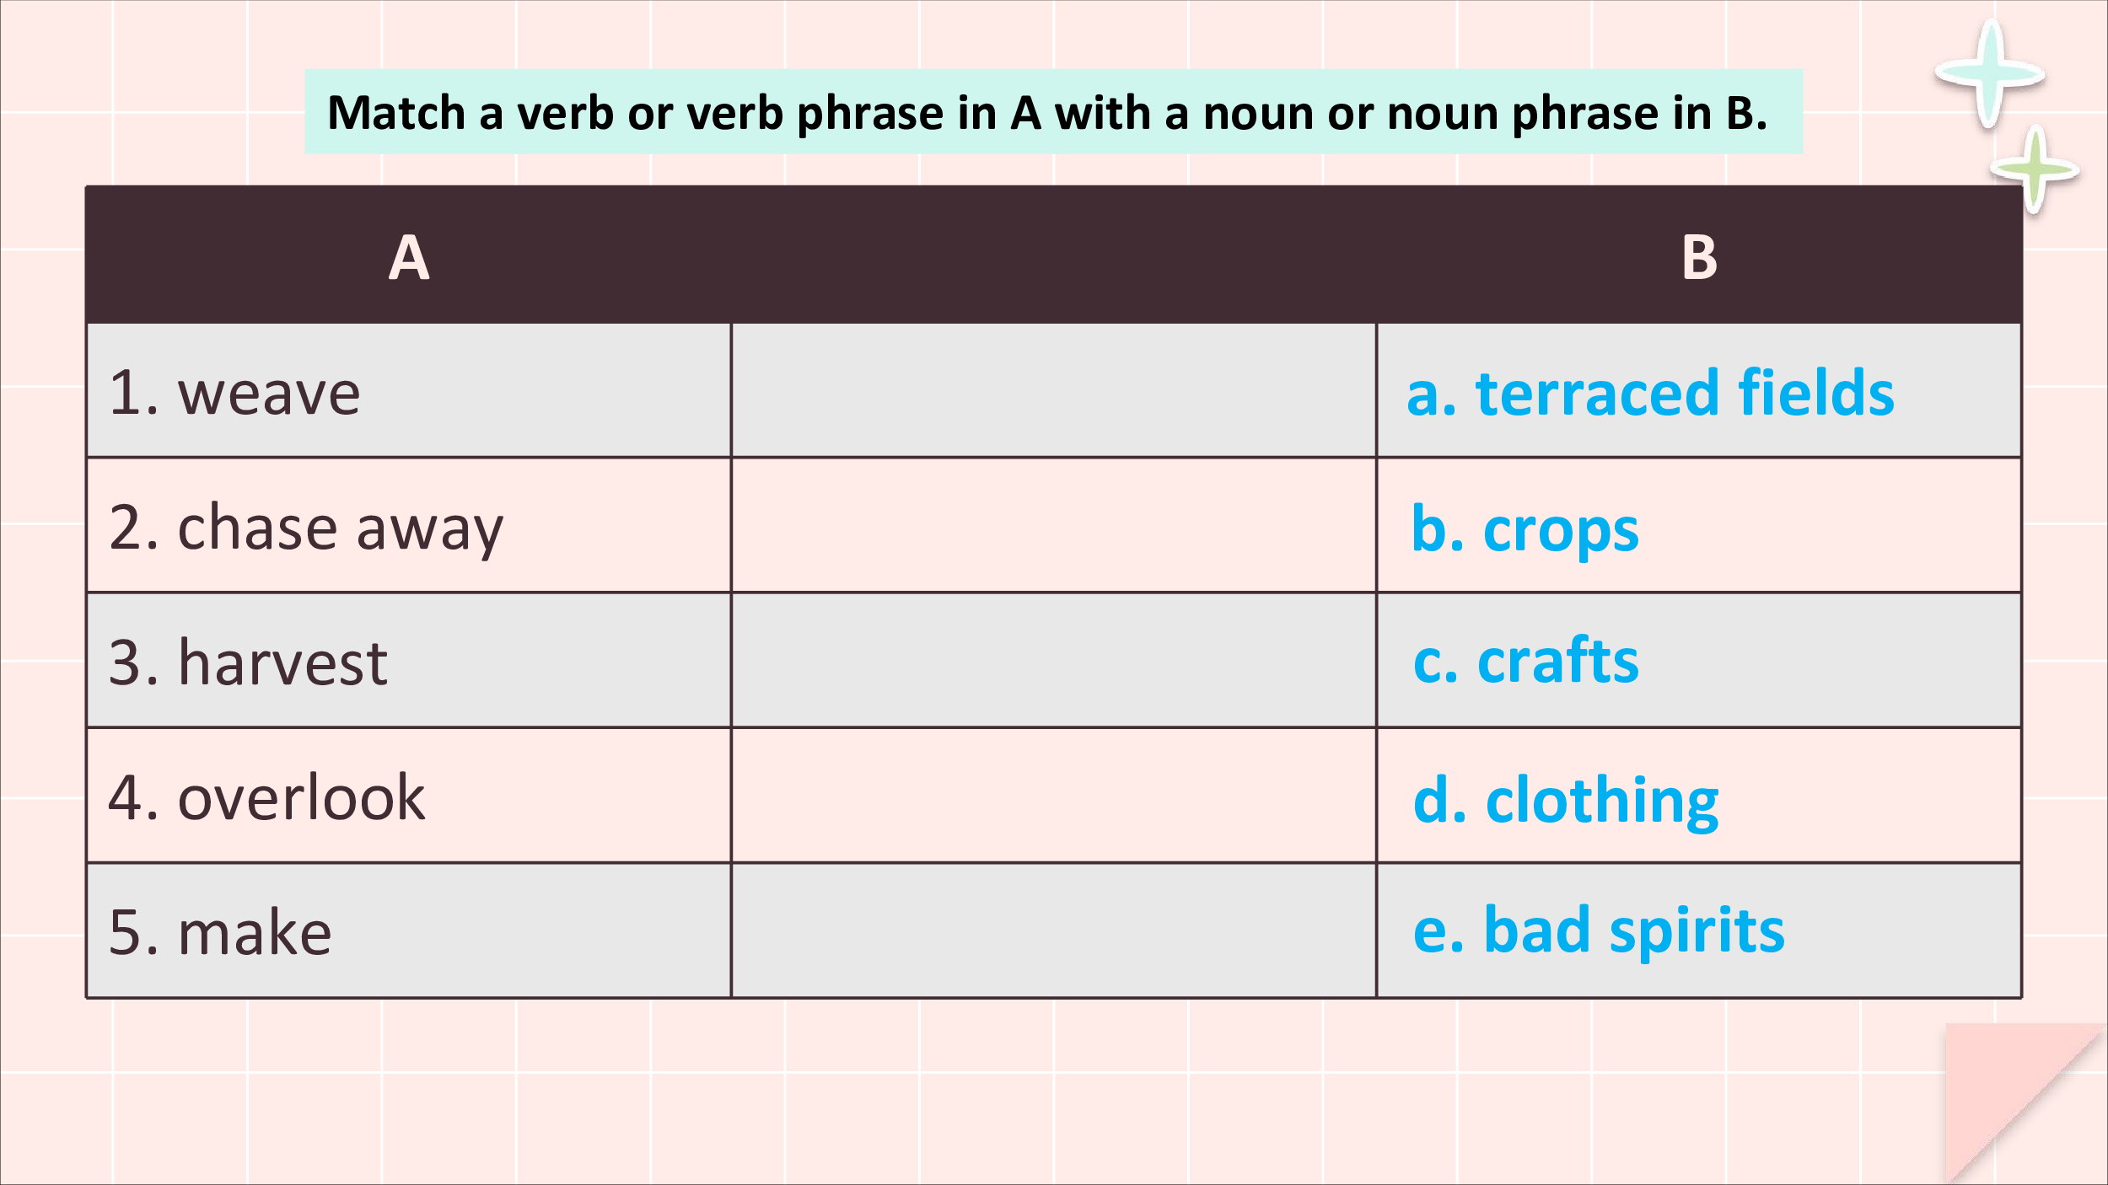The image size is (2108, 1185).
Task: Click the empty answer cell beside 'chase away'
Action: 1054,525
